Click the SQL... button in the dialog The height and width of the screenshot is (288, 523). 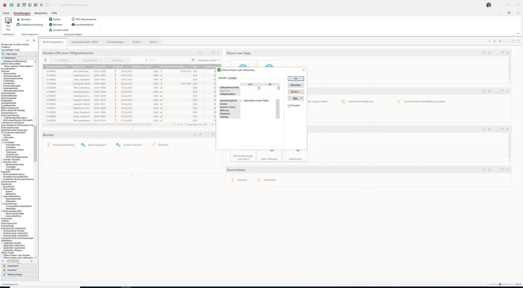[295, 98]
